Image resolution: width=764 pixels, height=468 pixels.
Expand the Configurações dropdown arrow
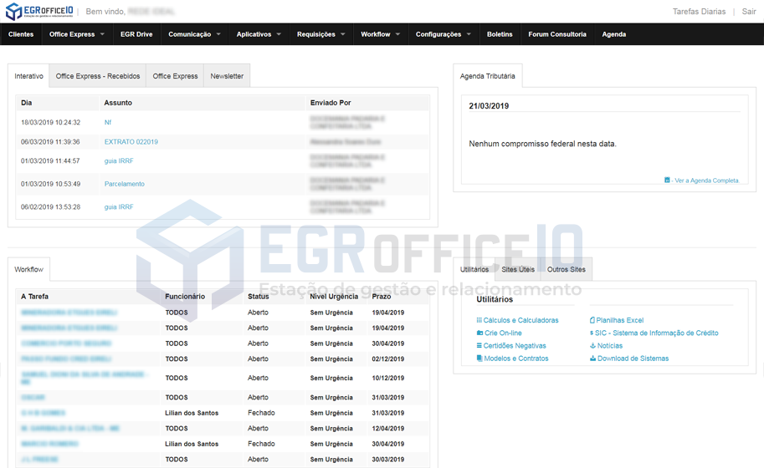[x=469, y=34]
